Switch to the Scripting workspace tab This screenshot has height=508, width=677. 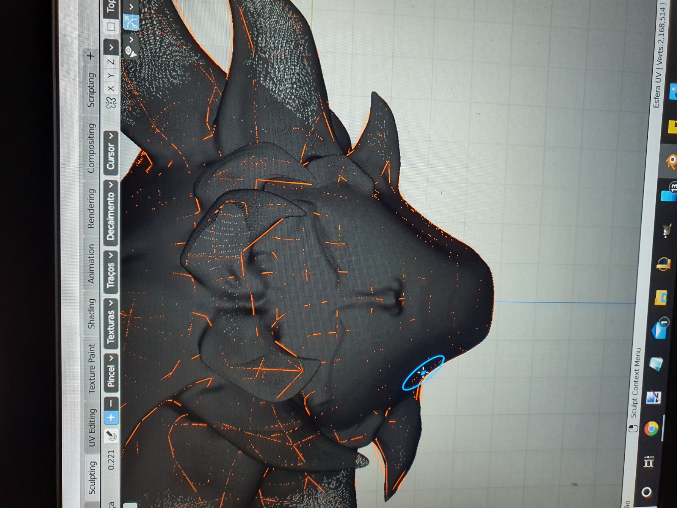click(x=91, y=90)
